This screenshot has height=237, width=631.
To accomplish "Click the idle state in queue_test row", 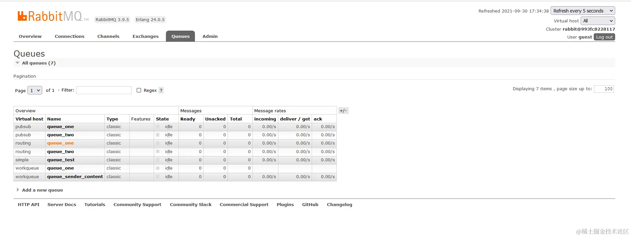I will pos(169,160).
